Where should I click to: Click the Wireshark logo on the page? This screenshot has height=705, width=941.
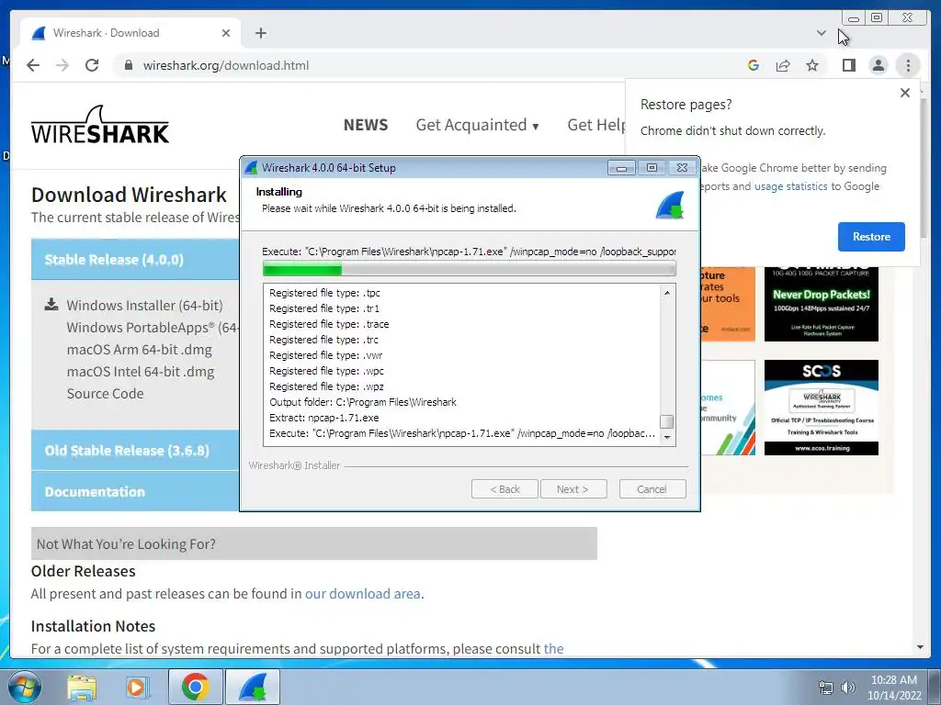pos(100,125)
